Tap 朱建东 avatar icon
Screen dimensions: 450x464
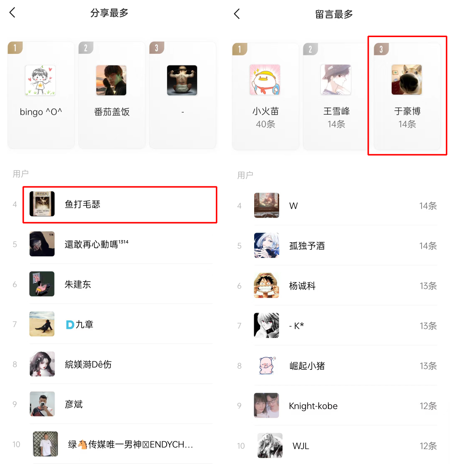coord(42,284)
